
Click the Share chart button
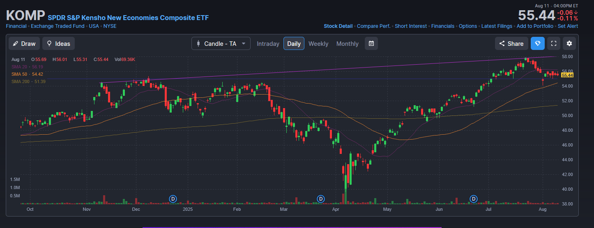(511, 43)
